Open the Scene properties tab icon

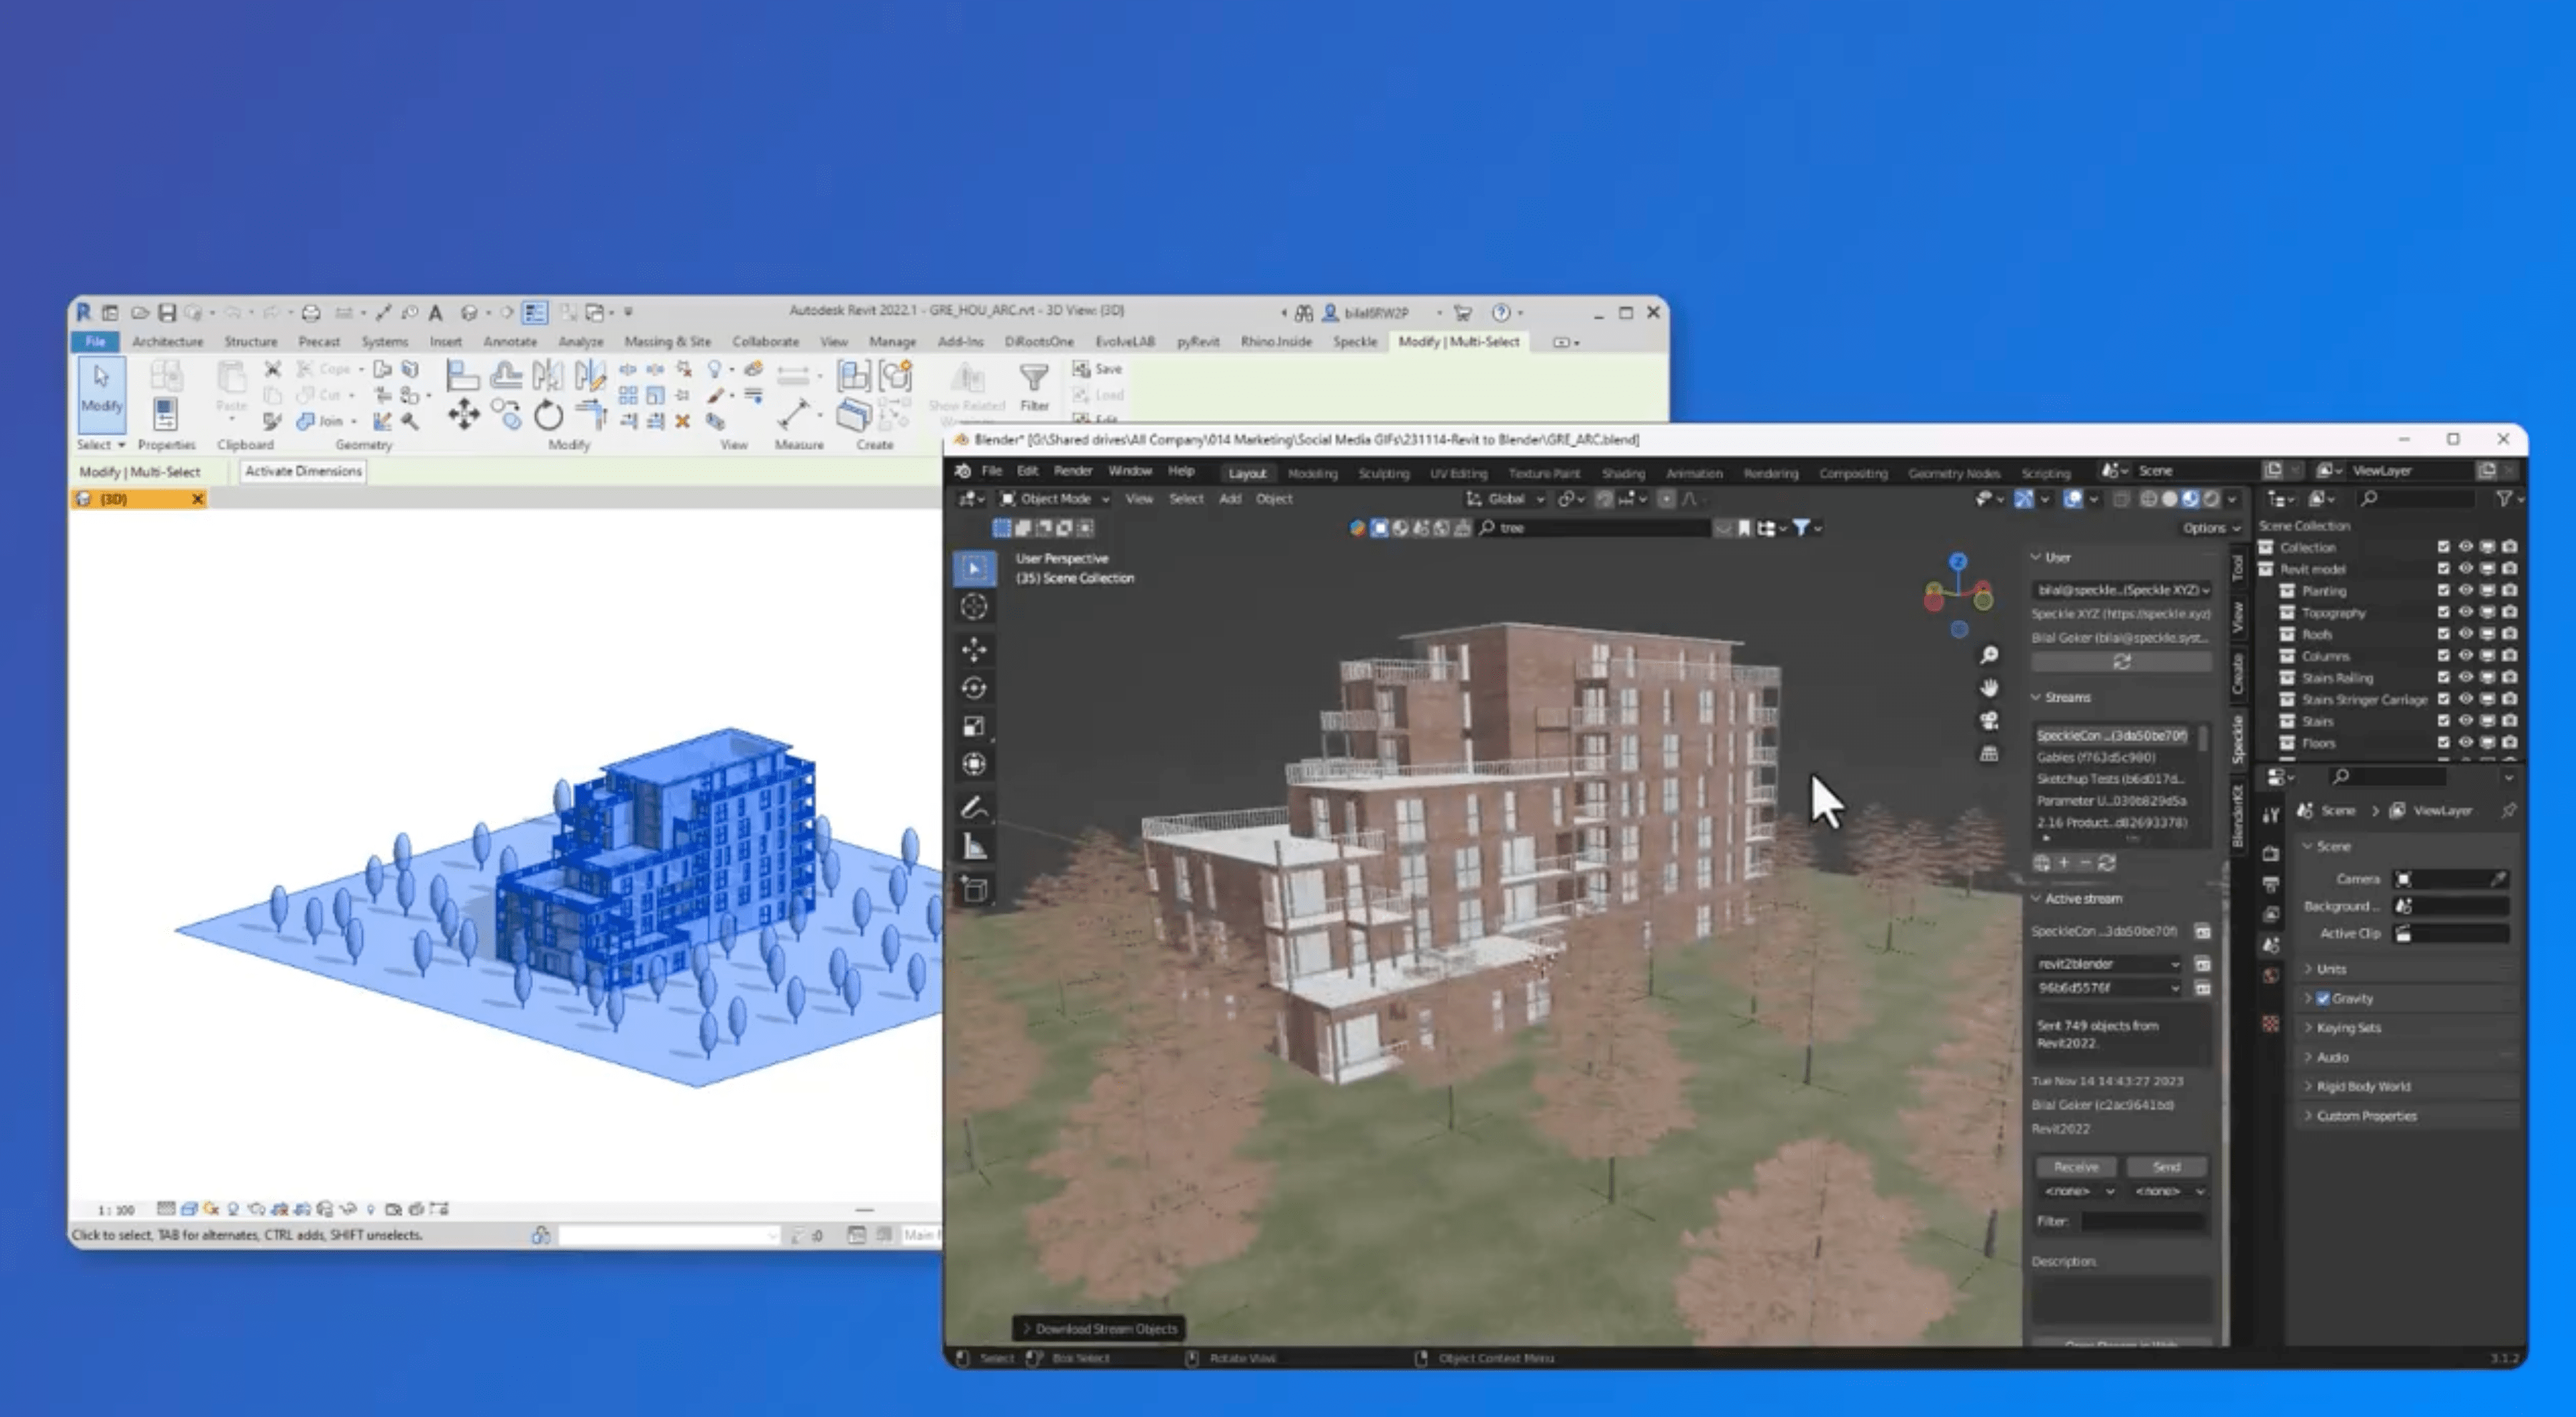pos(2271,945)
